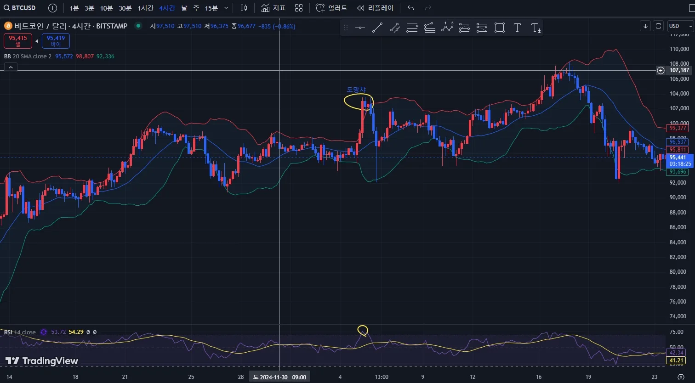The width and height of the screenshot is (695, 383).
Task: Create an alert with 얼러트
Action: [331, 8]
